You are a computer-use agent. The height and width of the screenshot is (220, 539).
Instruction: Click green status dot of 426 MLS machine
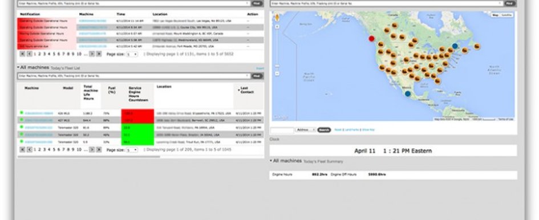point(22,112)
